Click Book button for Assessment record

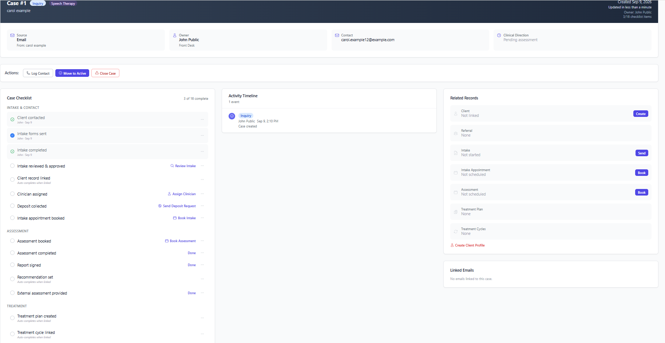tap(642, 193)
